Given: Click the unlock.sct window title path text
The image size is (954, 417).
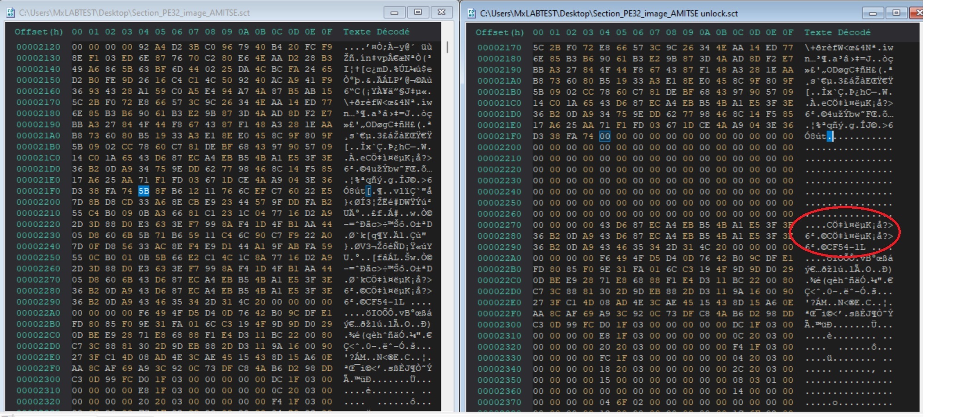Looking at the screenshot, I should coord(609,13).
